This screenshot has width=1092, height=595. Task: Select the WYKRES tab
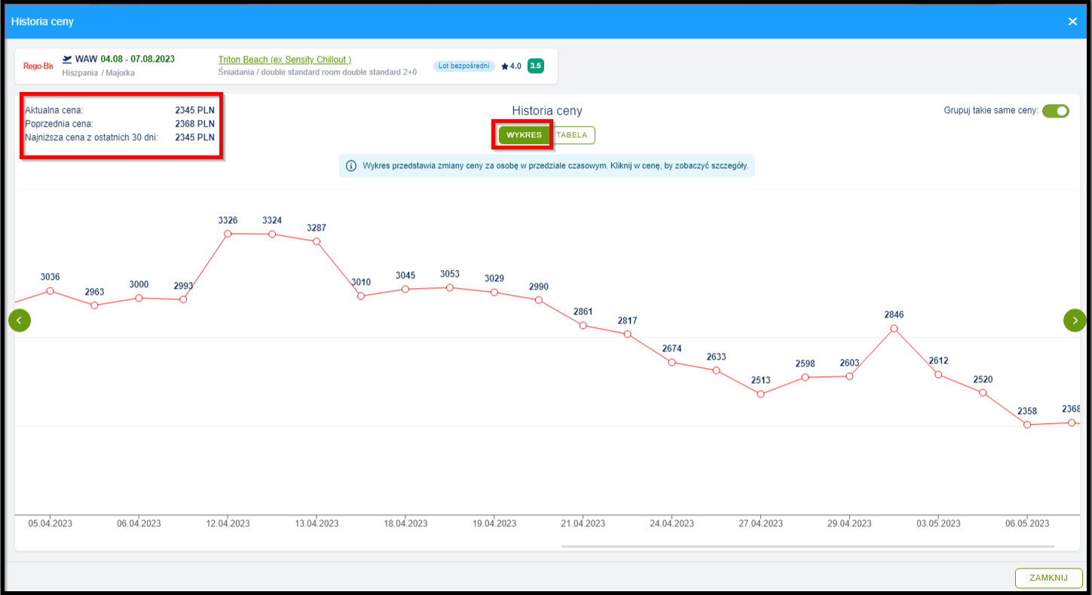[523, 134]
